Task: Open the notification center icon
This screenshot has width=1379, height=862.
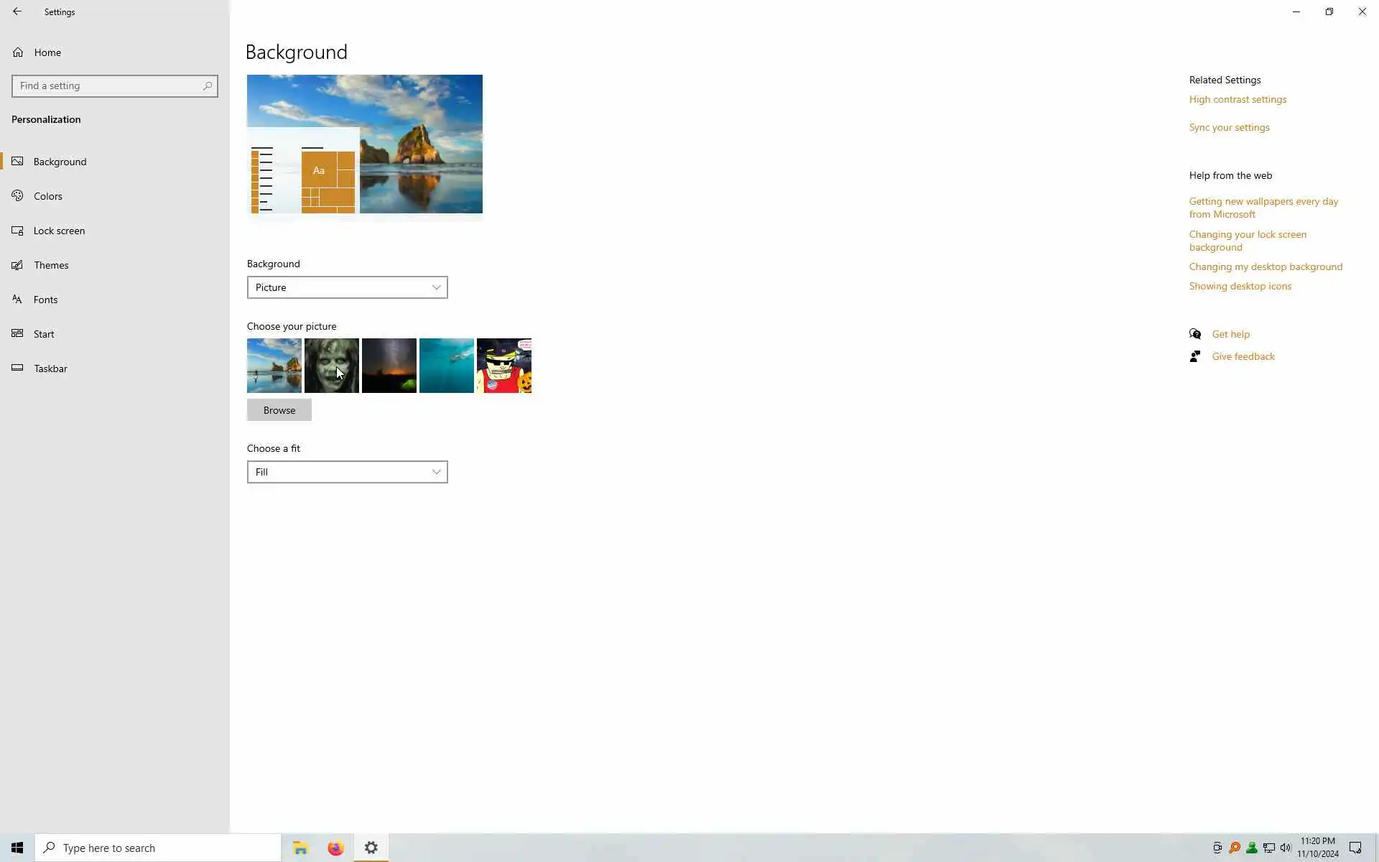Action: (1355, 848)
